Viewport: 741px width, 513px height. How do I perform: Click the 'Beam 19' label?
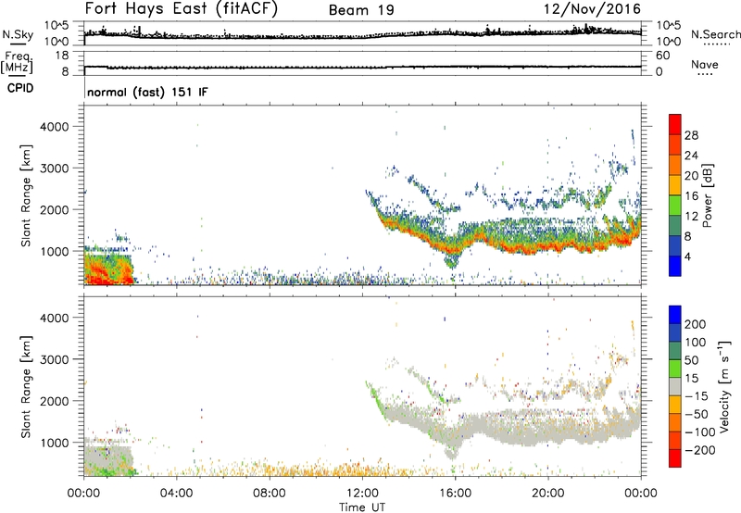point(361,10)
